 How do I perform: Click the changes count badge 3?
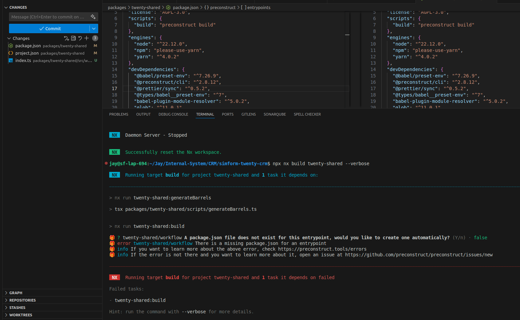tap(95, 38)
